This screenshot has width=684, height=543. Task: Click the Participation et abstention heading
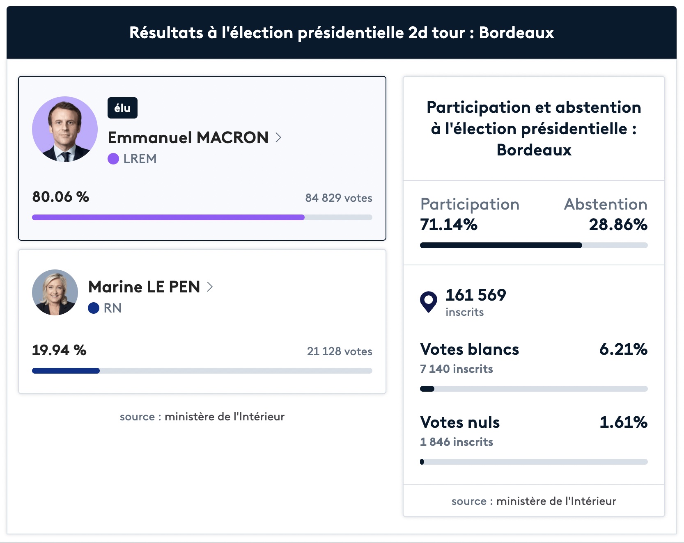pyautogui.click(x=534, y=128)
